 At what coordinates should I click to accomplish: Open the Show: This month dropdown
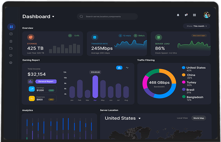coord(197,26)
